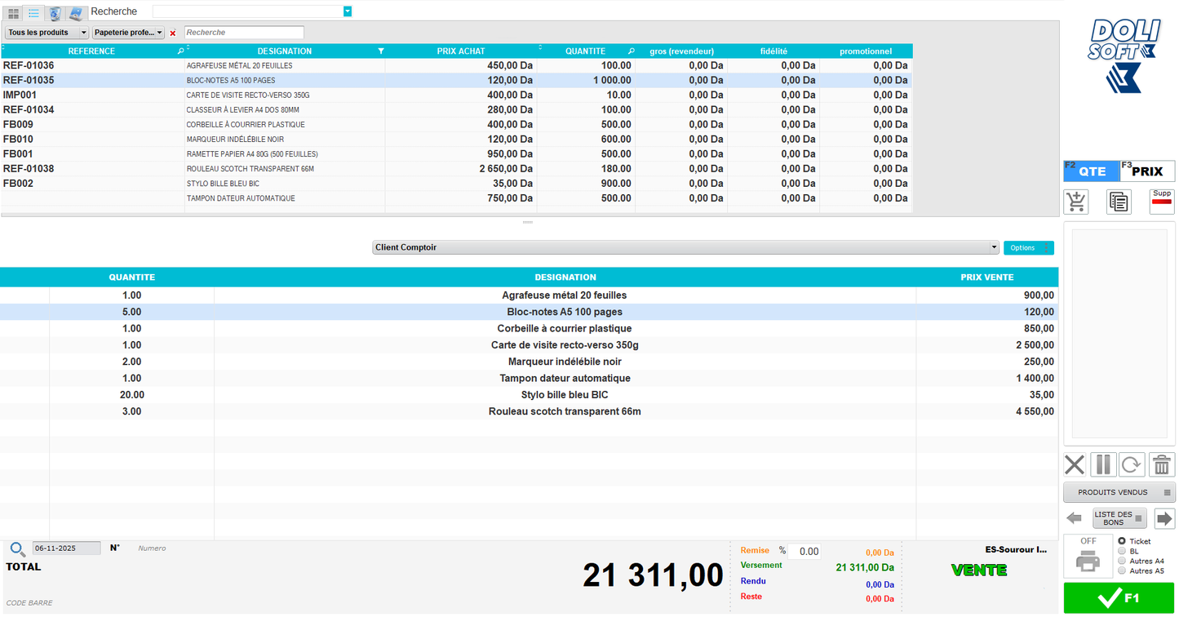Viewport: 1179px width, 617px height.
Task: Click the pause icon under the preview panel
Action: [x=1102, y=464]
